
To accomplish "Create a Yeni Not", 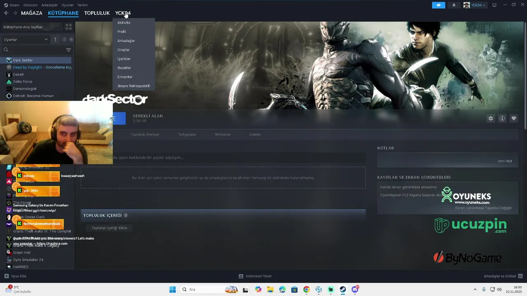I will (505, 161).
